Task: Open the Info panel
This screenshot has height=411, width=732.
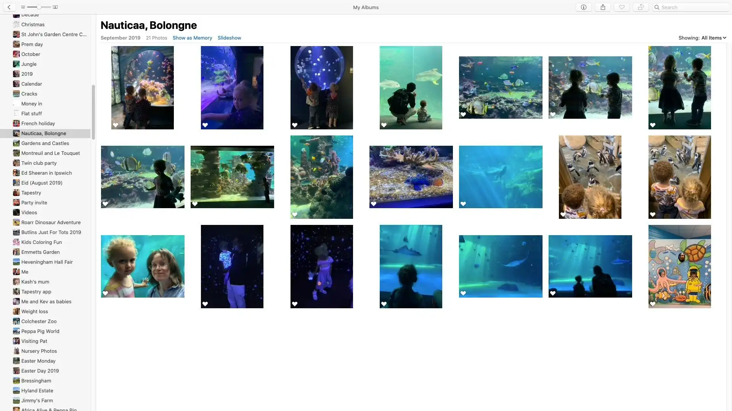Action: click(583, 7)
